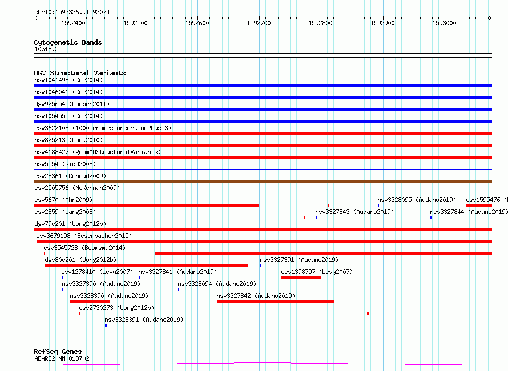Click the ADARB2|NM_018702 gene label

point(62,358)
